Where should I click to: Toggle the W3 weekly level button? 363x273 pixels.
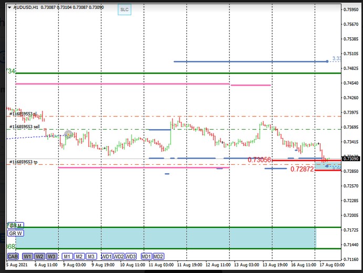click(51, 256)
